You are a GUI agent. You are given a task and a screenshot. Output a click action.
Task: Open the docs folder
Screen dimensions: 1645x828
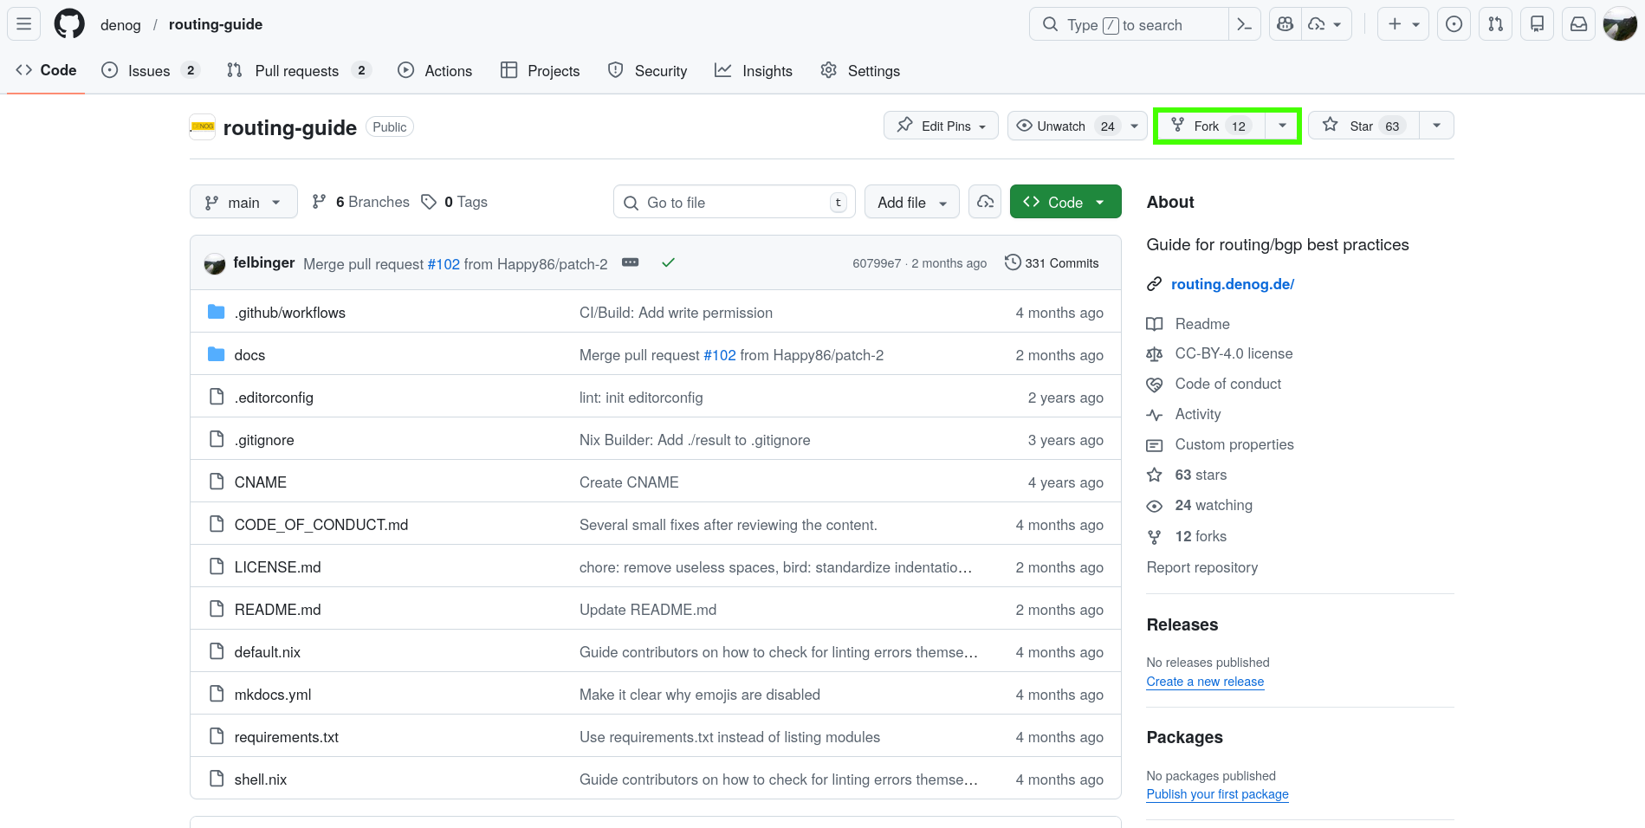click(x=249, y=355)
